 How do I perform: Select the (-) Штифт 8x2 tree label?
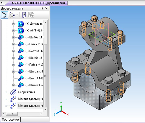(x=34, y=85)
